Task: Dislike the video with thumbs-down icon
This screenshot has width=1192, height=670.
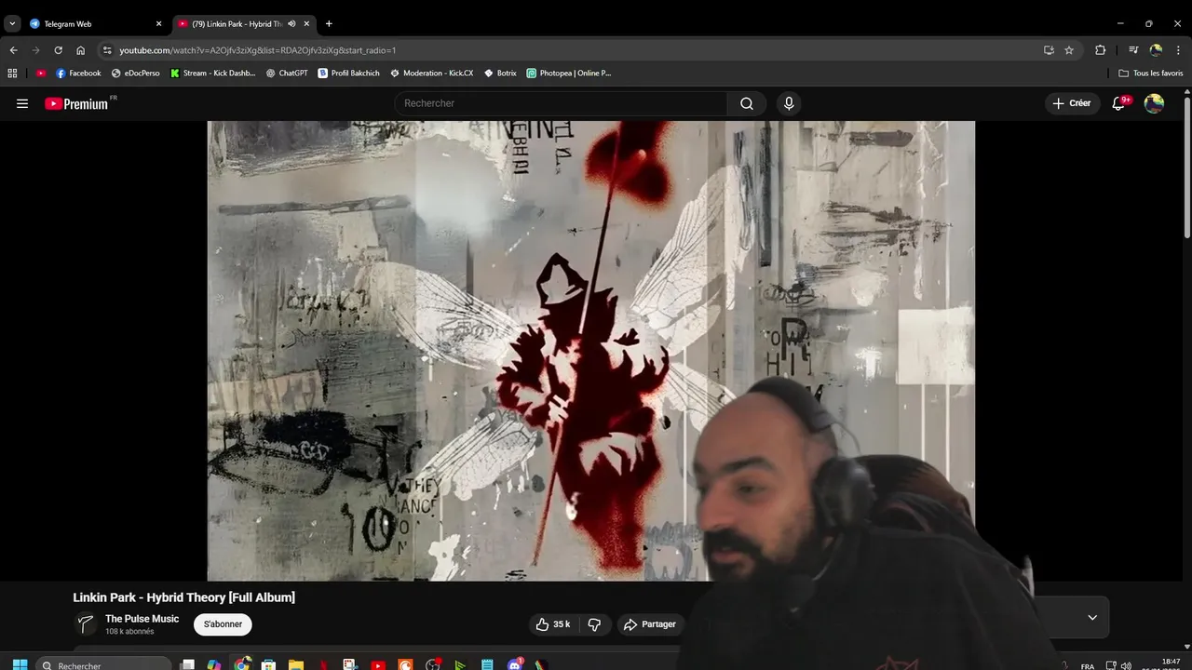Action: tap(594, 624)
